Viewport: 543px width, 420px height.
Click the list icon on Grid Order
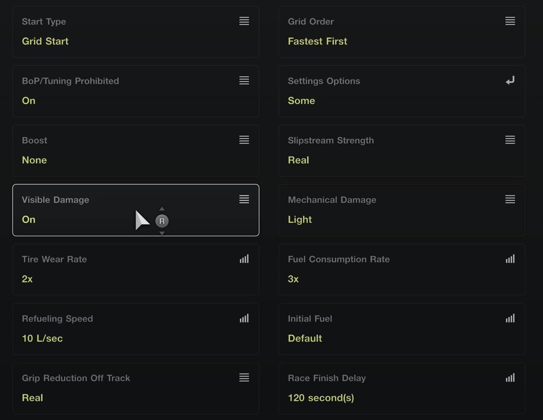click(x=510, y=21)
